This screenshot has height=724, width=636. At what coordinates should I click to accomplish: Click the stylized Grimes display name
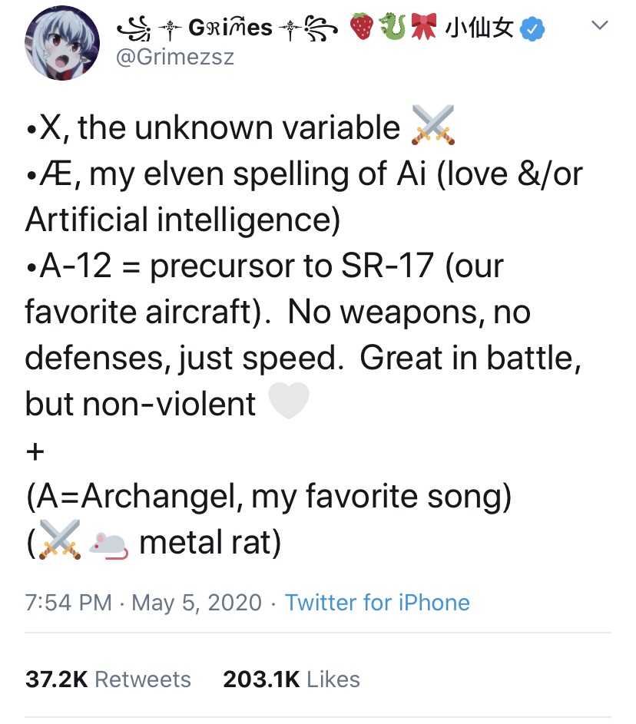tap(230, 28)
